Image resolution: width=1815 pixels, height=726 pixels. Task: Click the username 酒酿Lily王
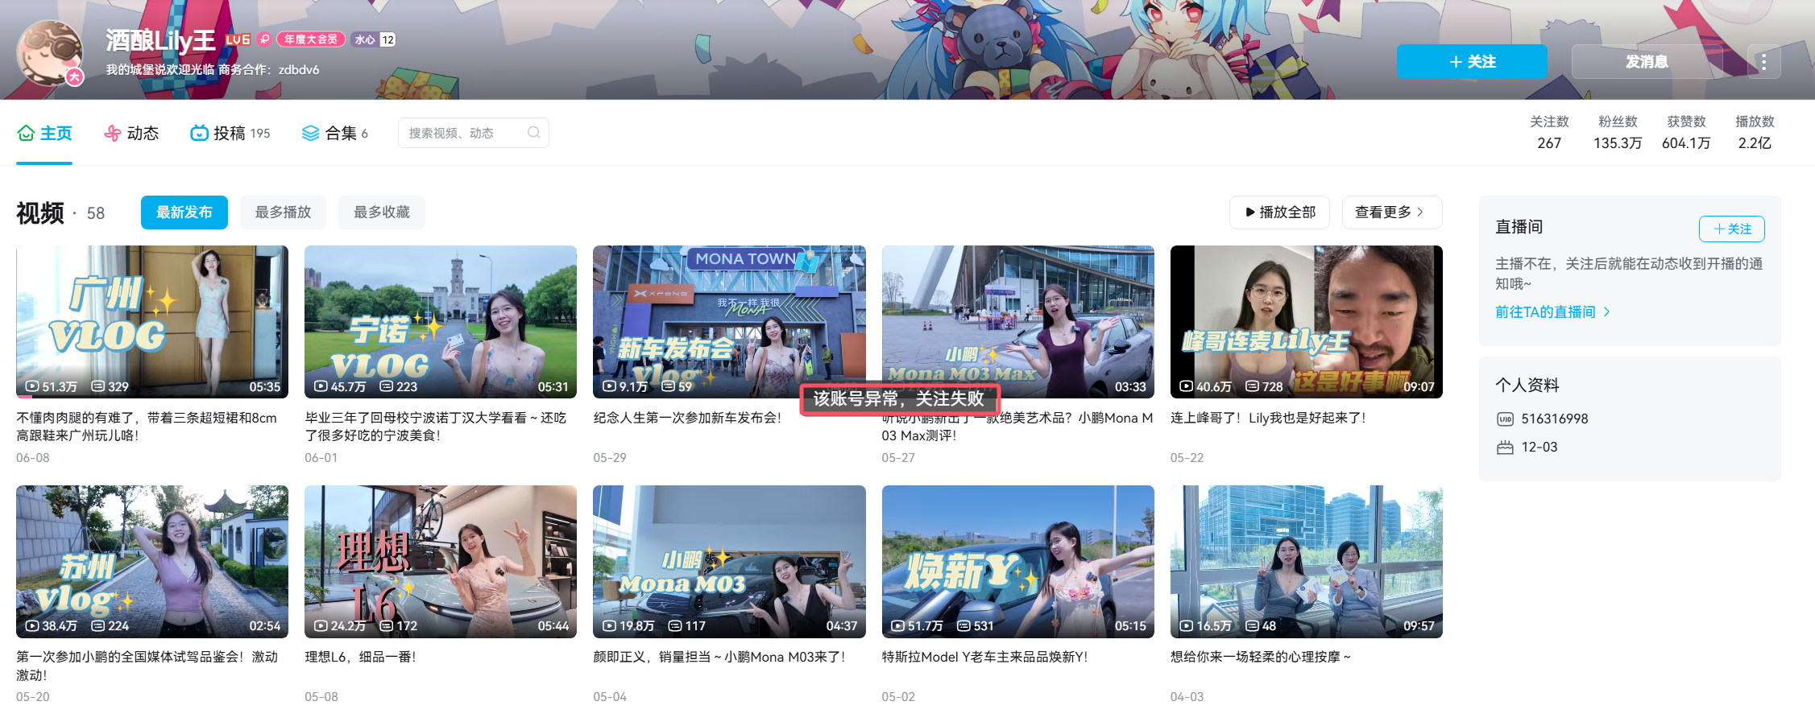tap(160, 40)
